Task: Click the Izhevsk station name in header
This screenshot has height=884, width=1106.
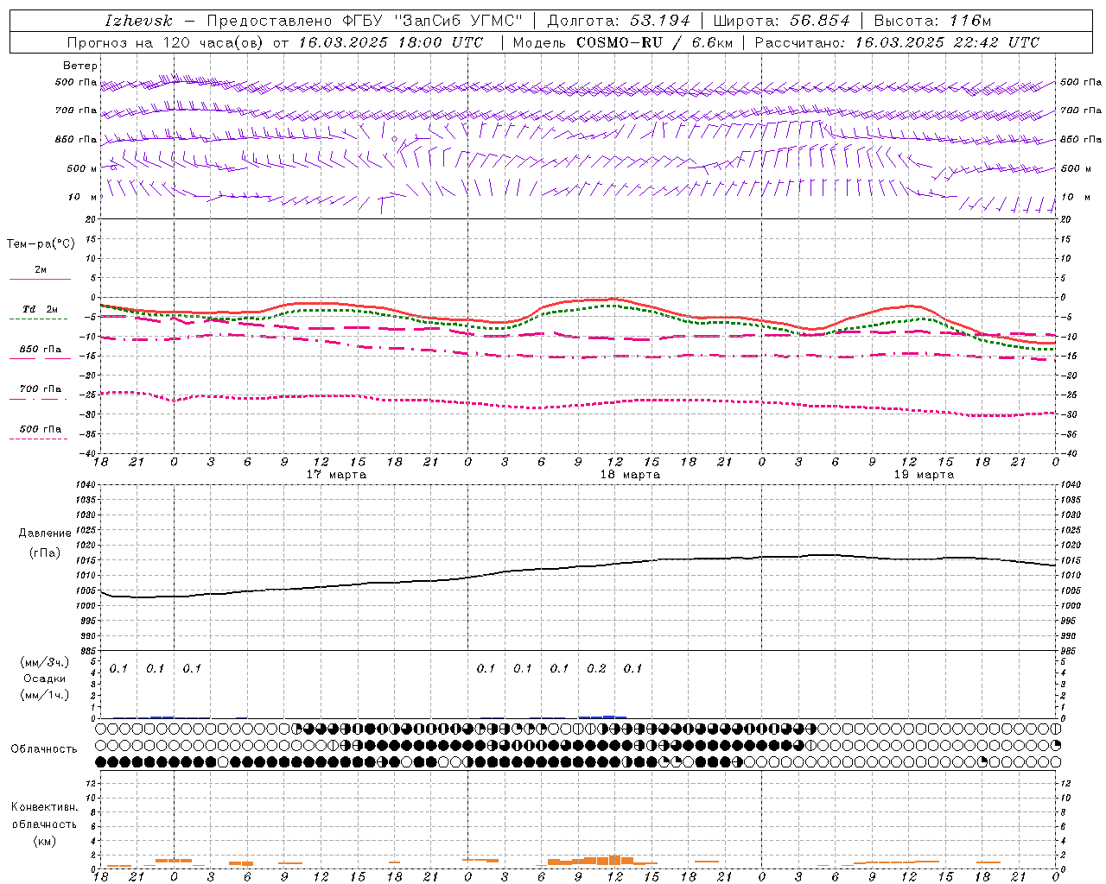Action: (x=138, y=21)
